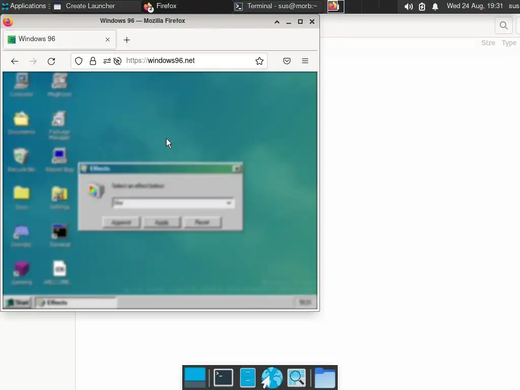Go back in Firefox
The image size is (520, 390).
[15, 61]
